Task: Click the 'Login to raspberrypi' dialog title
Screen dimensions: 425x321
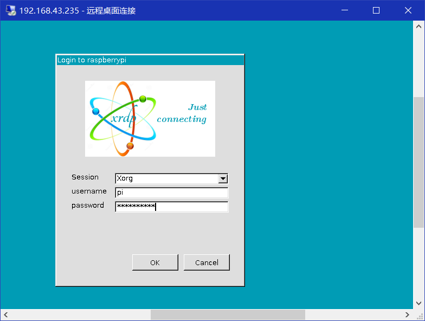Action: click(x=92, y=60)
